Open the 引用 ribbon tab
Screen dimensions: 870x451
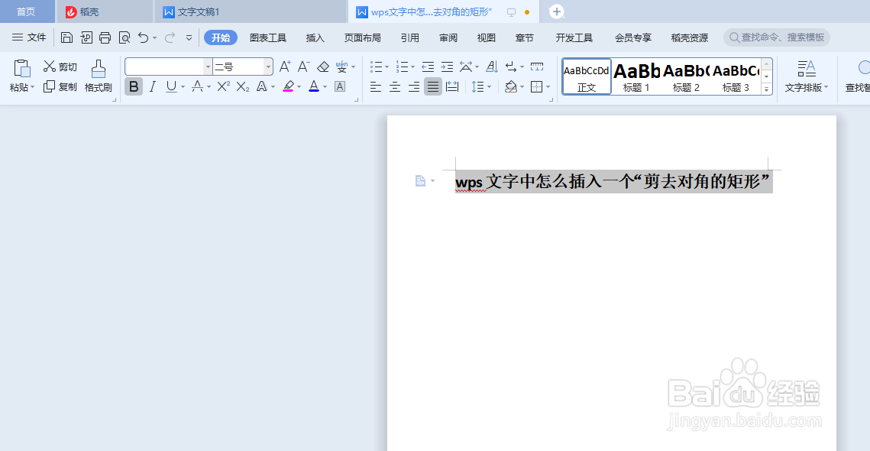[410, 37]
